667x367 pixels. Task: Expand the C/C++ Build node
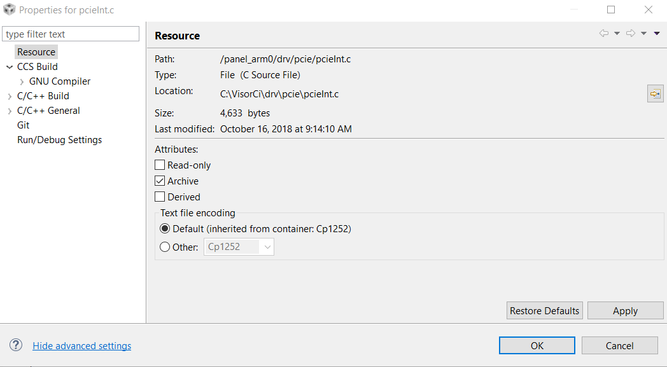10,96
